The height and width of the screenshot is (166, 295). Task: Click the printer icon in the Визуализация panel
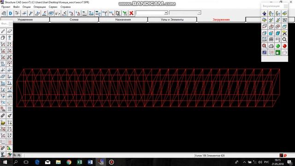(271, 46)
